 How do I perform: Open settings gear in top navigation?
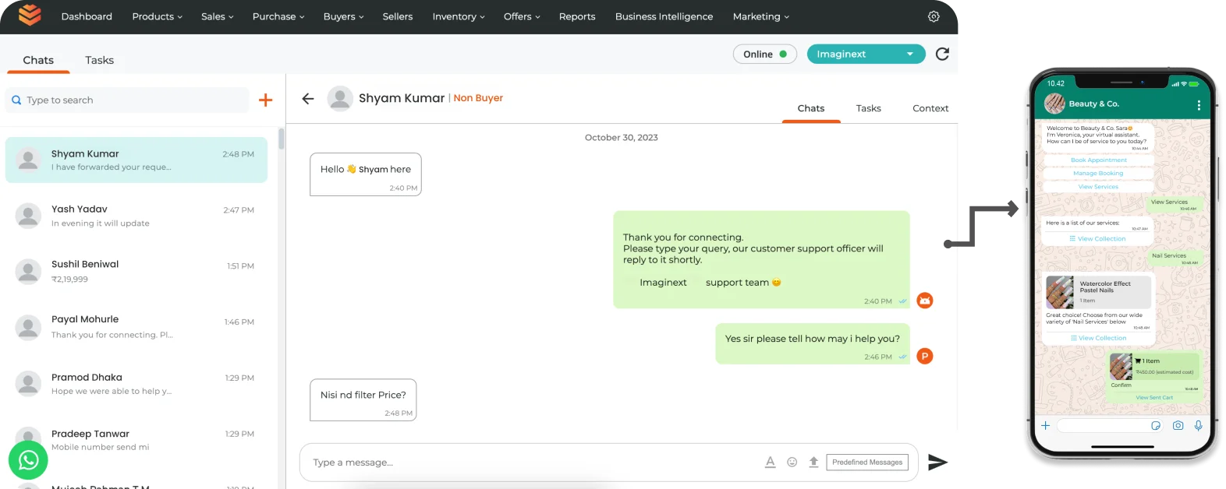[x=934, y=16]
